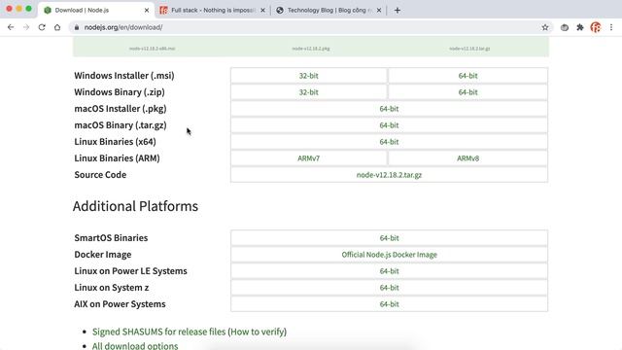Screen dimensions: 622x350
Task: Bookmark this page with the star icon
Action: (545, 27)
